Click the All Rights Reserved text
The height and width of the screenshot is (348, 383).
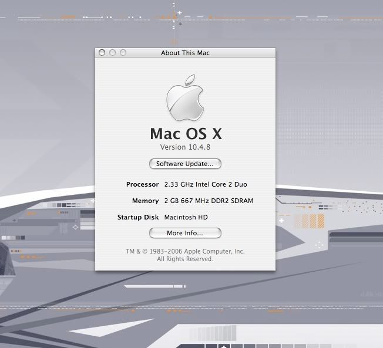(185, 259)
